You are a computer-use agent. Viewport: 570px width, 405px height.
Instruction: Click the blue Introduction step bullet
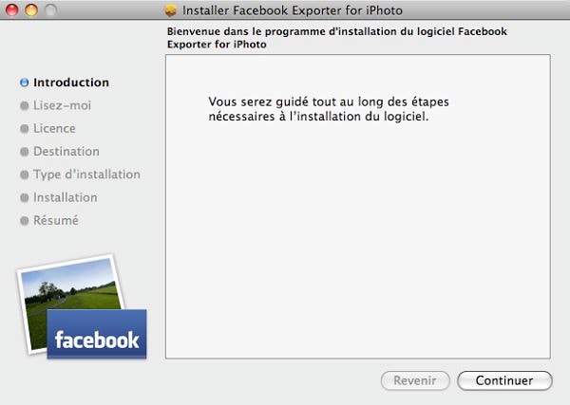[25, 83]
